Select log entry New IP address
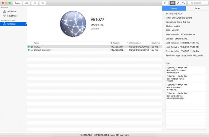 186,87
